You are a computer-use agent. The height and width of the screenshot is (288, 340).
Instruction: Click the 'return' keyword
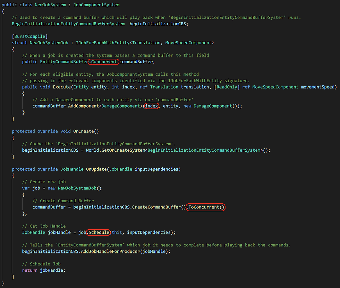tap(30, 270)
